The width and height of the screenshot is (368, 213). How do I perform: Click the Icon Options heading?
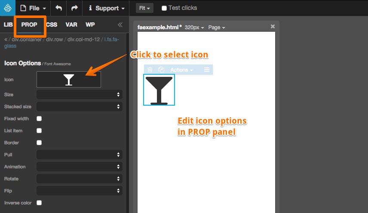(x=22, y=63)
